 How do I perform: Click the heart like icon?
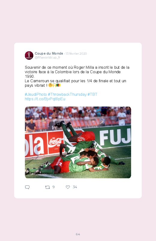click(x=68, y=187)
